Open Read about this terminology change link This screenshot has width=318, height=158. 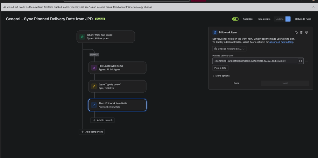132,7
